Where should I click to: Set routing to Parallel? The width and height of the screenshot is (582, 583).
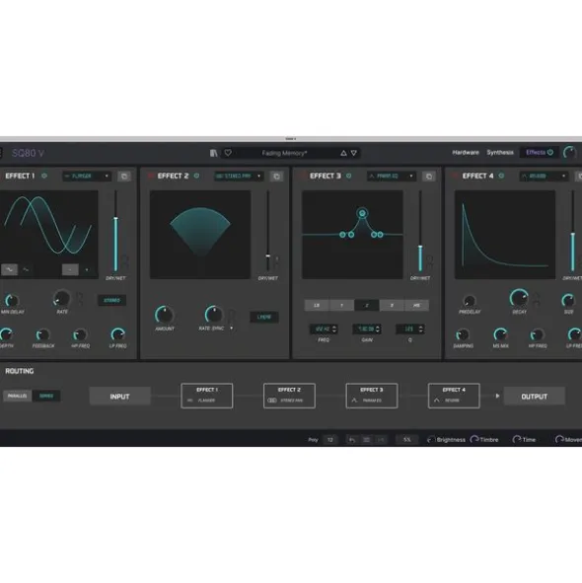pyautogui.click(x=17, y=396)
